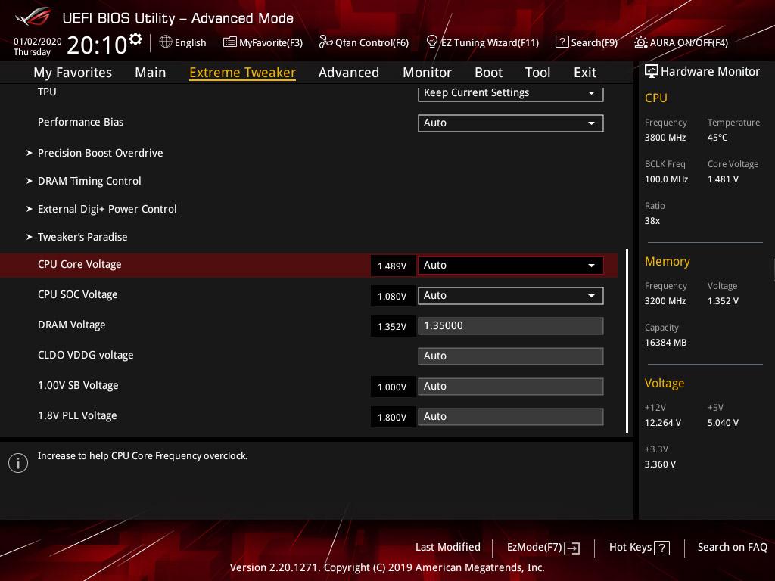Click the 1.481 V Core Voltage value

(723, 179)
